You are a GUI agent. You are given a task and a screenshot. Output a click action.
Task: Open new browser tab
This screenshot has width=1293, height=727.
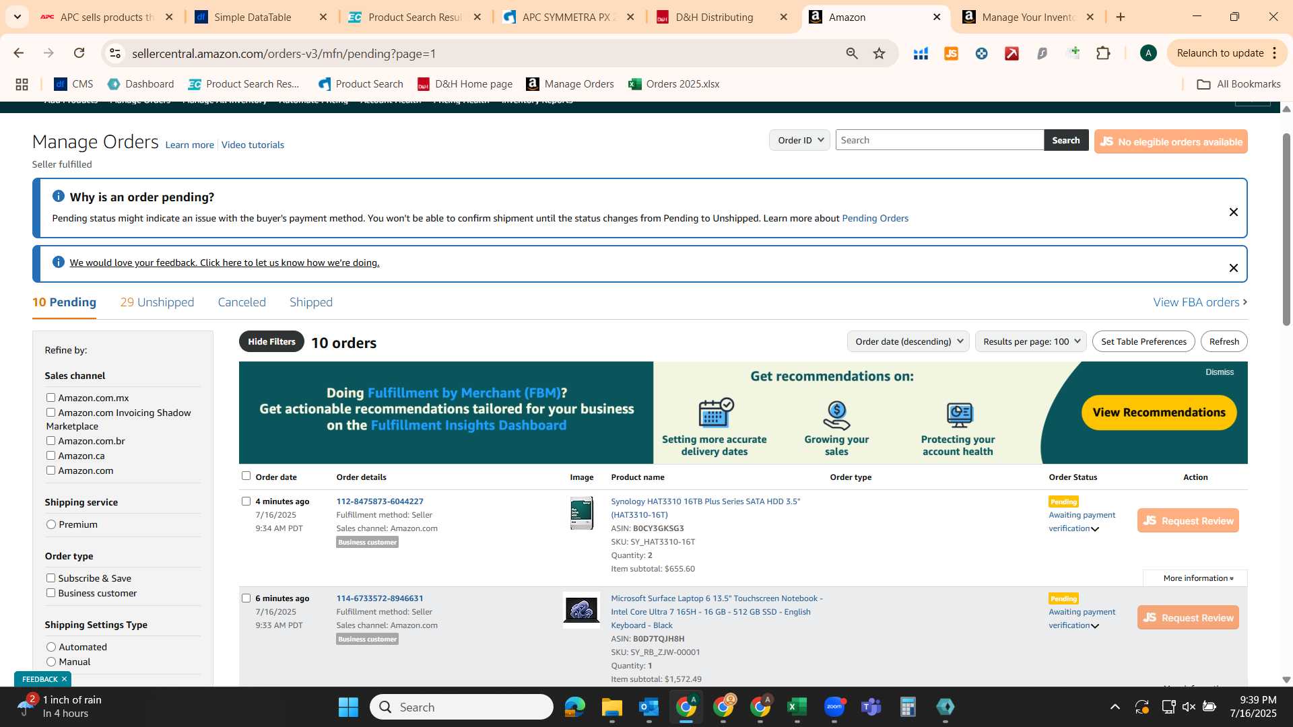(x=1121, y=17)
